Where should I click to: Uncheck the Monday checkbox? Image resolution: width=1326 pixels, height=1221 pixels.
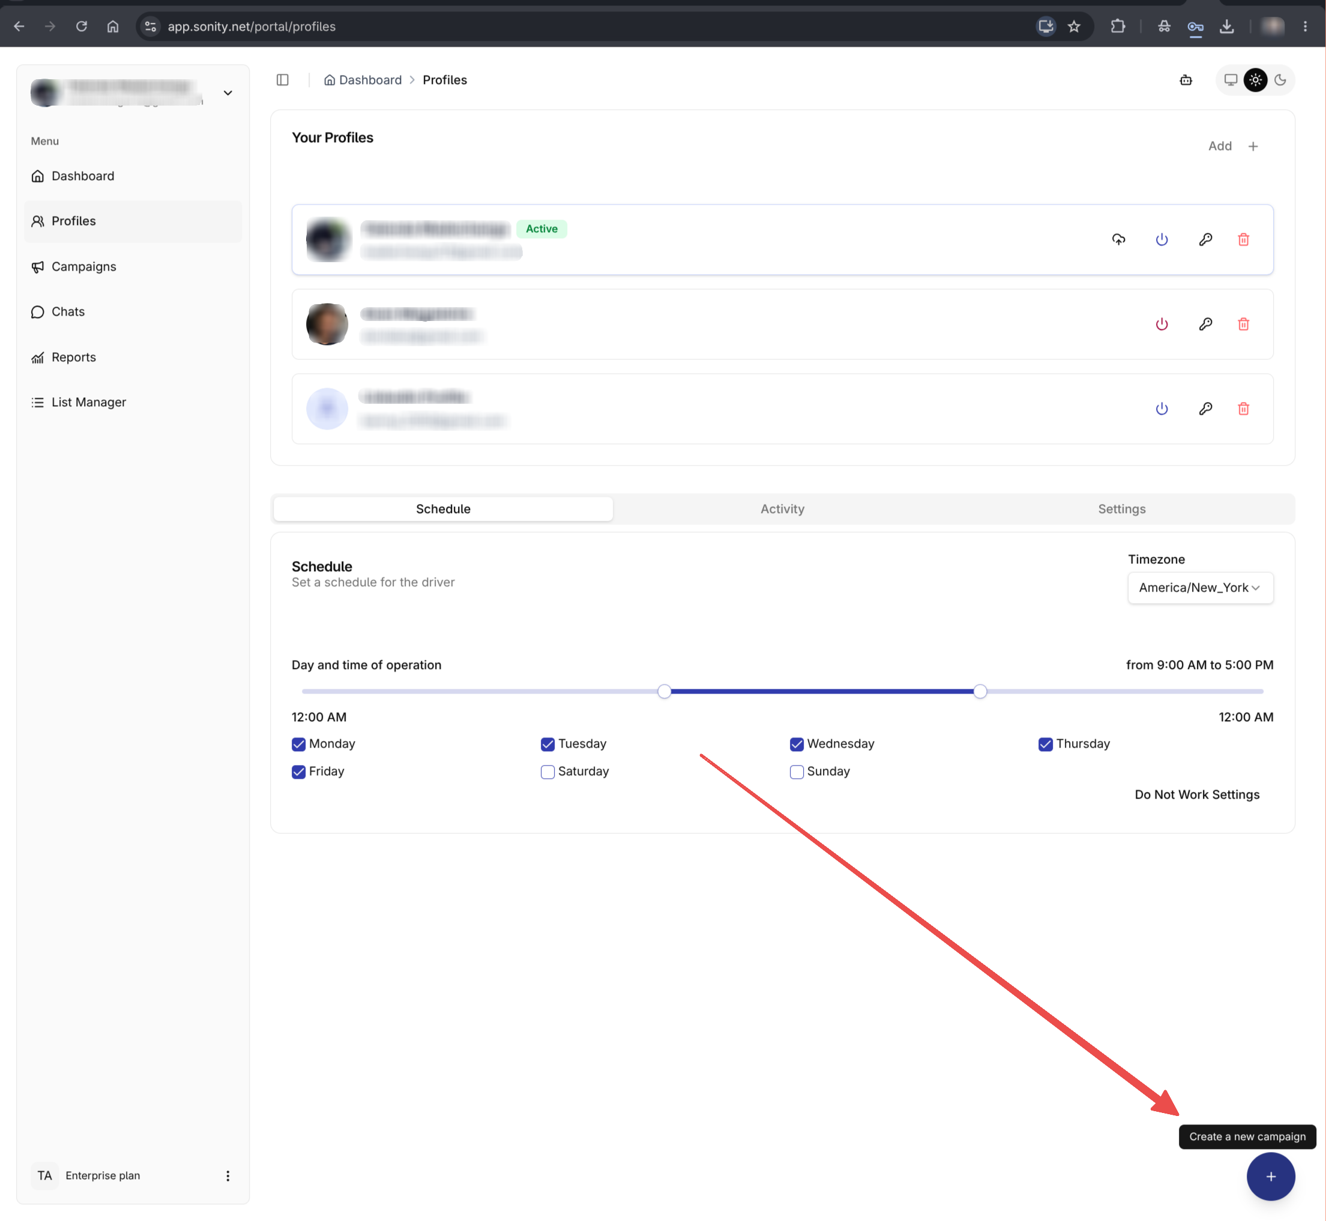(x=299, y=744)
